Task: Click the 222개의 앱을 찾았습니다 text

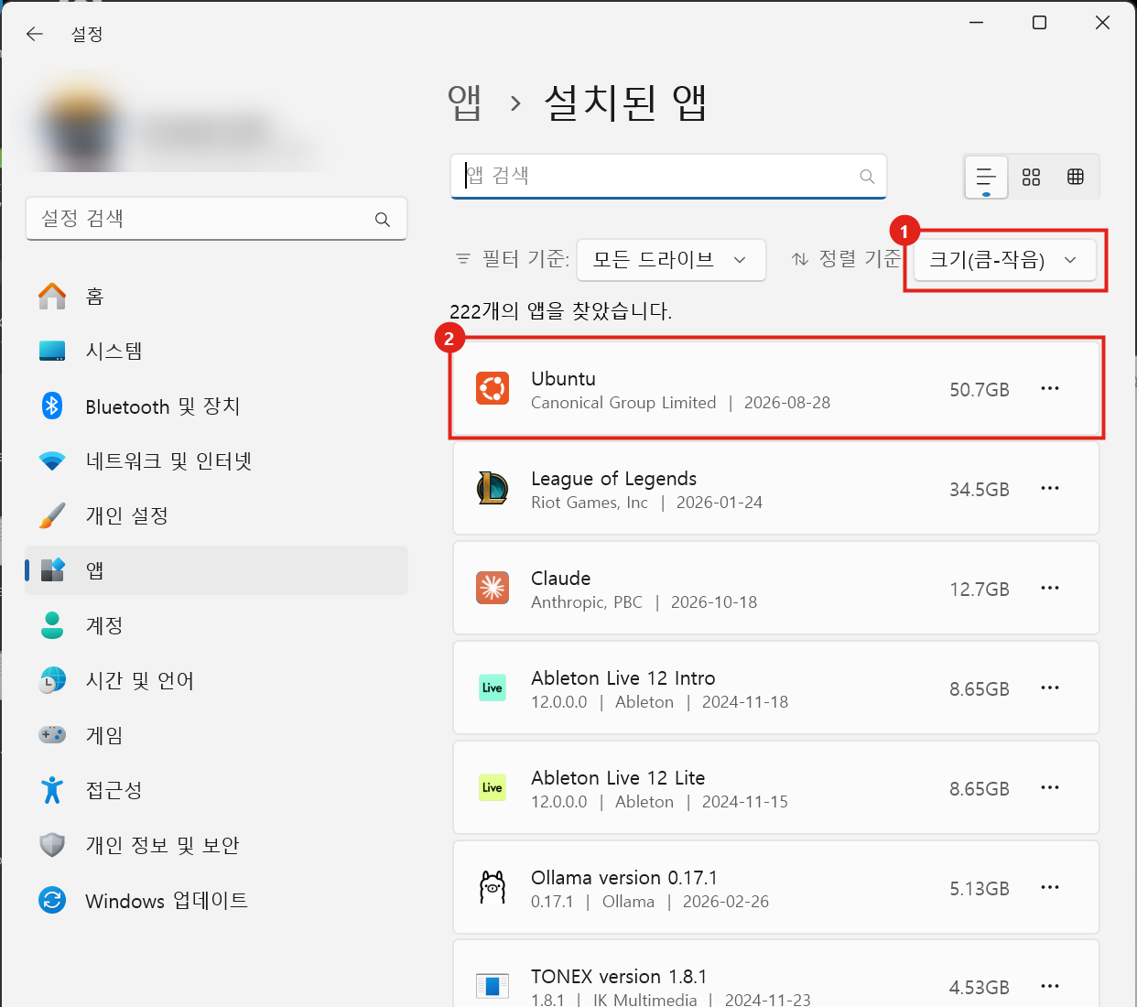Action: (x=560, y=311)
